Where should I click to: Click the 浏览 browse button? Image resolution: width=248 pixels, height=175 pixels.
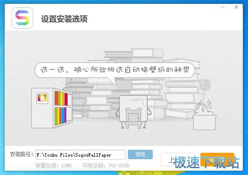[x=140, y=154]
